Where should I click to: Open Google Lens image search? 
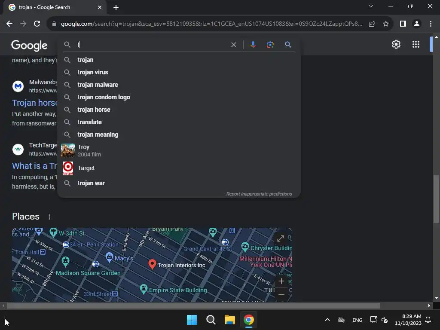[x=270, y=45]
